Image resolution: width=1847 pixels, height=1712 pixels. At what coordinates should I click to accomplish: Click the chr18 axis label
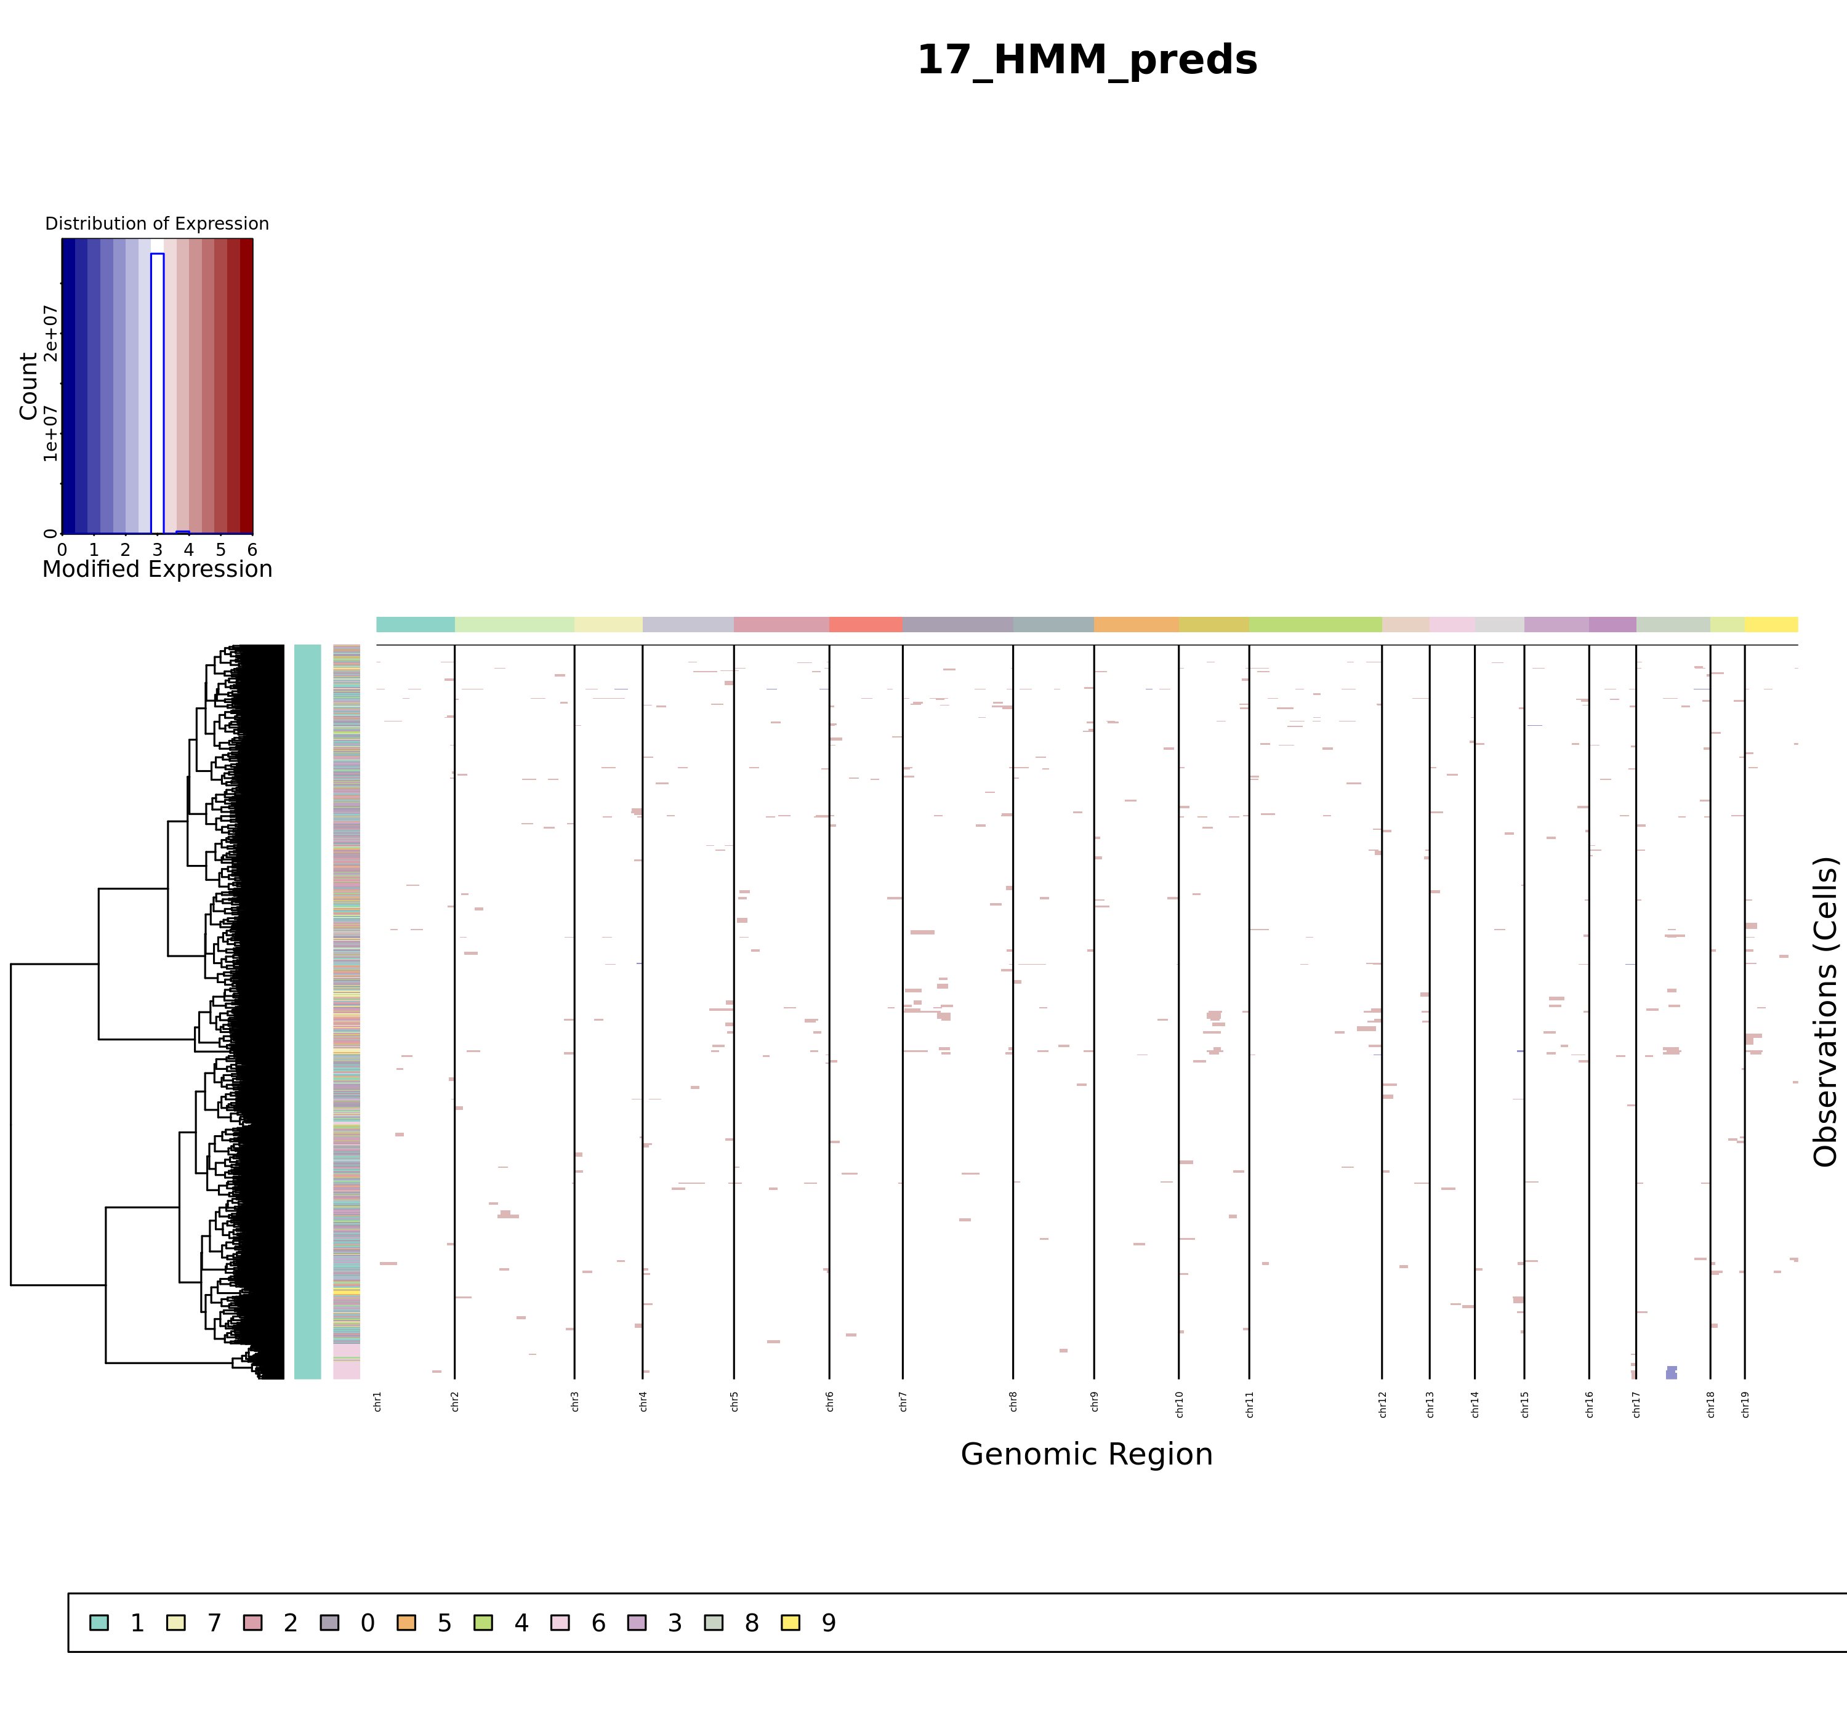(x=1711, y=1404)
